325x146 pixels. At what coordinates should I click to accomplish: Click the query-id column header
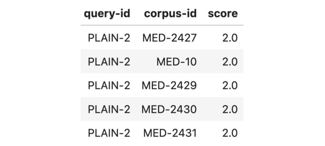[107, 14]
